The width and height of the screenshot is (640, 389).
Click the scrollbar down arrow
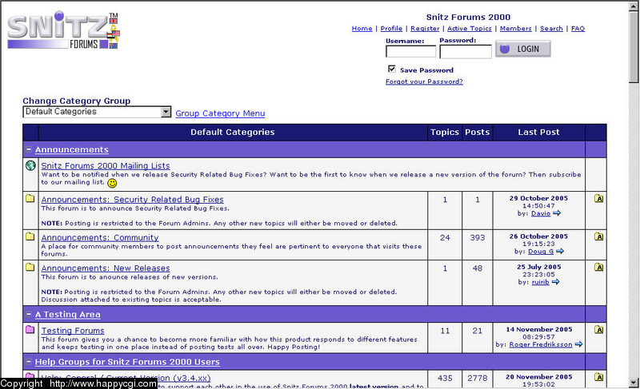pos(634,383)
